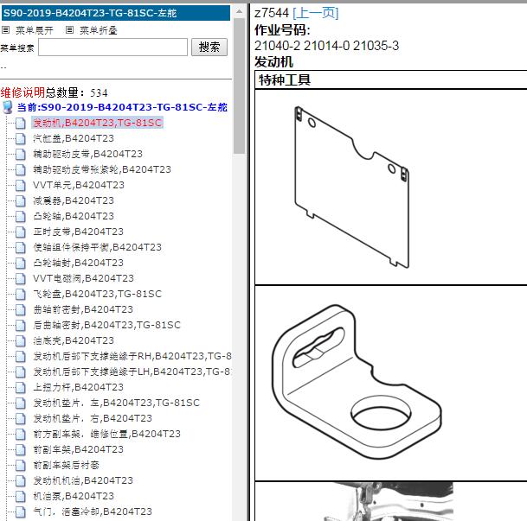Click page icon beside VVT电磁阀,B4204T23
The height and width of the screenshot is (521, 527).
[x=21, y=278]
